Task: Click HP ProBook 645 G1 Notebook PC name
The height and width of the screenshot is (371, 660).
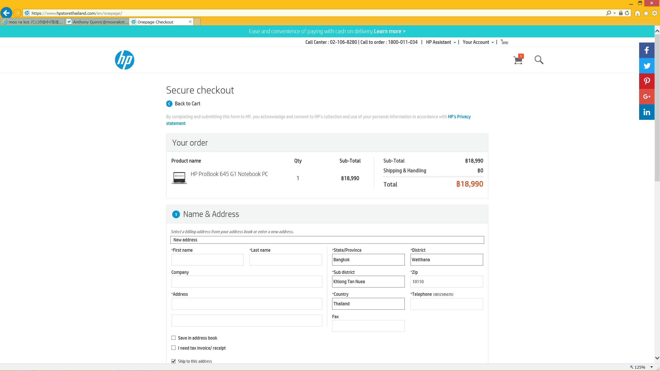Action: coord(229,174)
